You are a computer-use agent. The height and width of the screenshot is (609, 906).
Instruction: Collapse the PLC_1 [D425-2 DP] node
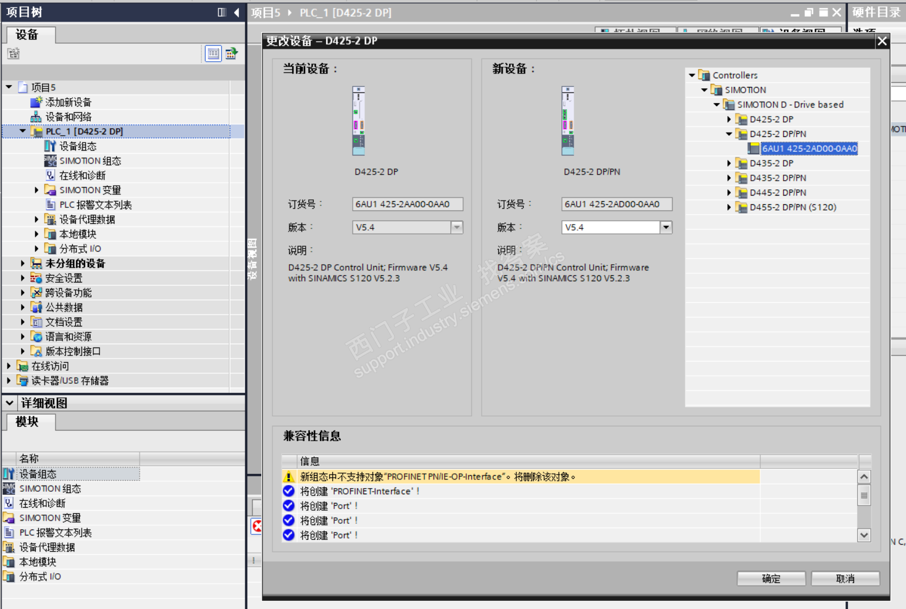point(23,131)
